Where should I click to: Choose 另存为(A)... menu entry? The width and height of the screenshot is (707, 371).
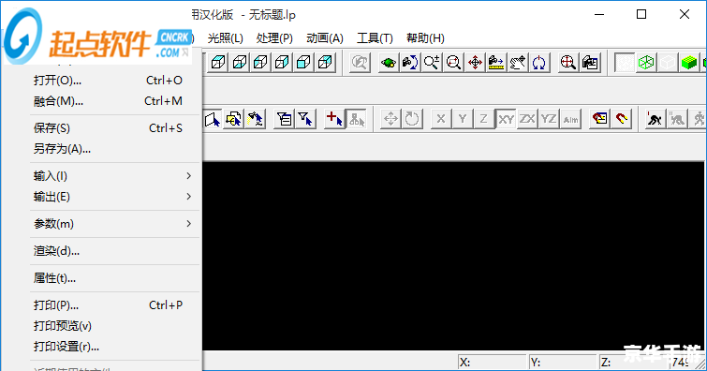tap(114, 149)
